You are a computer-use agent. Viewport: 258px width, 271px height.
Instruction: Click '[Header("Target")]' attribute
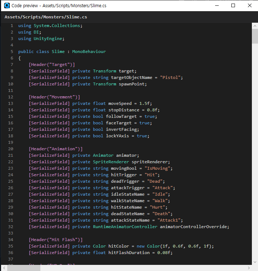click(52, 65)
